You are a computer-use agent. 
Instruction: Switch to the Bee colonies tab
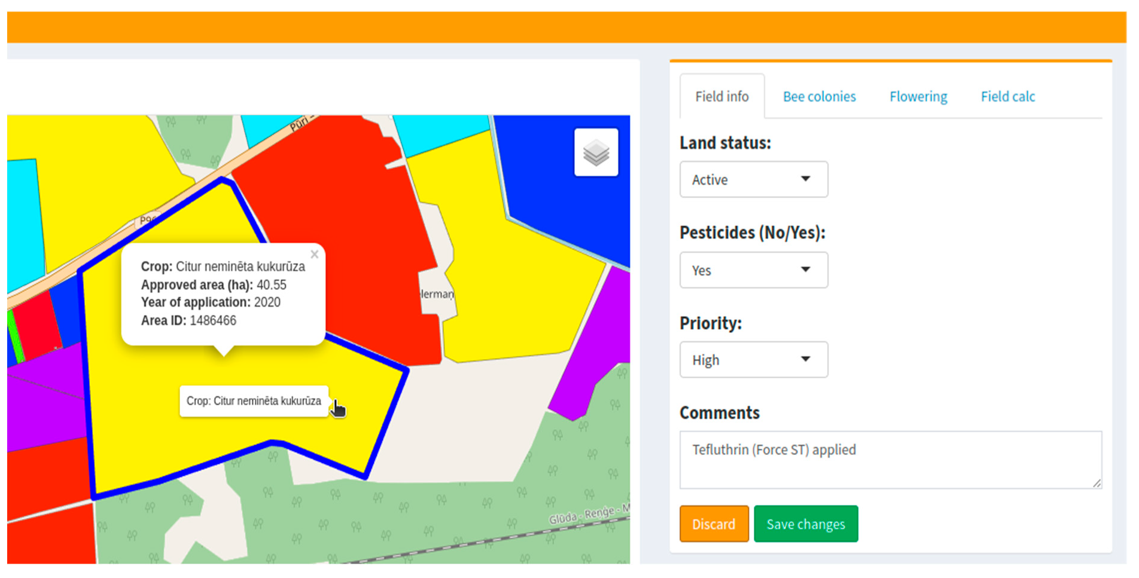tap(819, 97)
